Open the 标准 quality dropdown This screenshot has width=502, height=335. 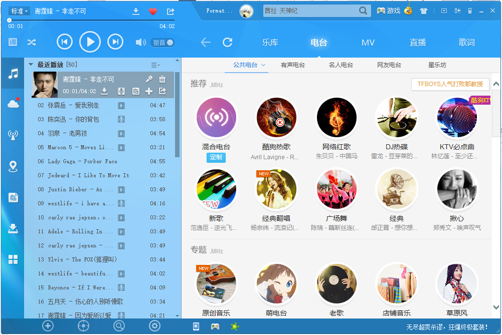pos(19,11)
